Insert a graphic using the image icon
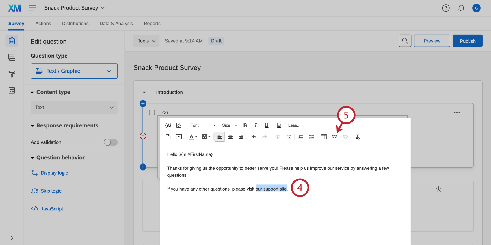Image resolution: width=491 pixels, height=245 pixels. coord(179,125)
